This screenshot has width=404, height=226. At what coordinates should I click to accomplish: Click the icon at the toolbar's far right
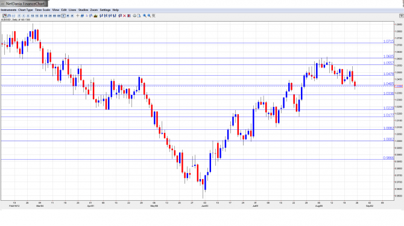(x=401, y=16)
